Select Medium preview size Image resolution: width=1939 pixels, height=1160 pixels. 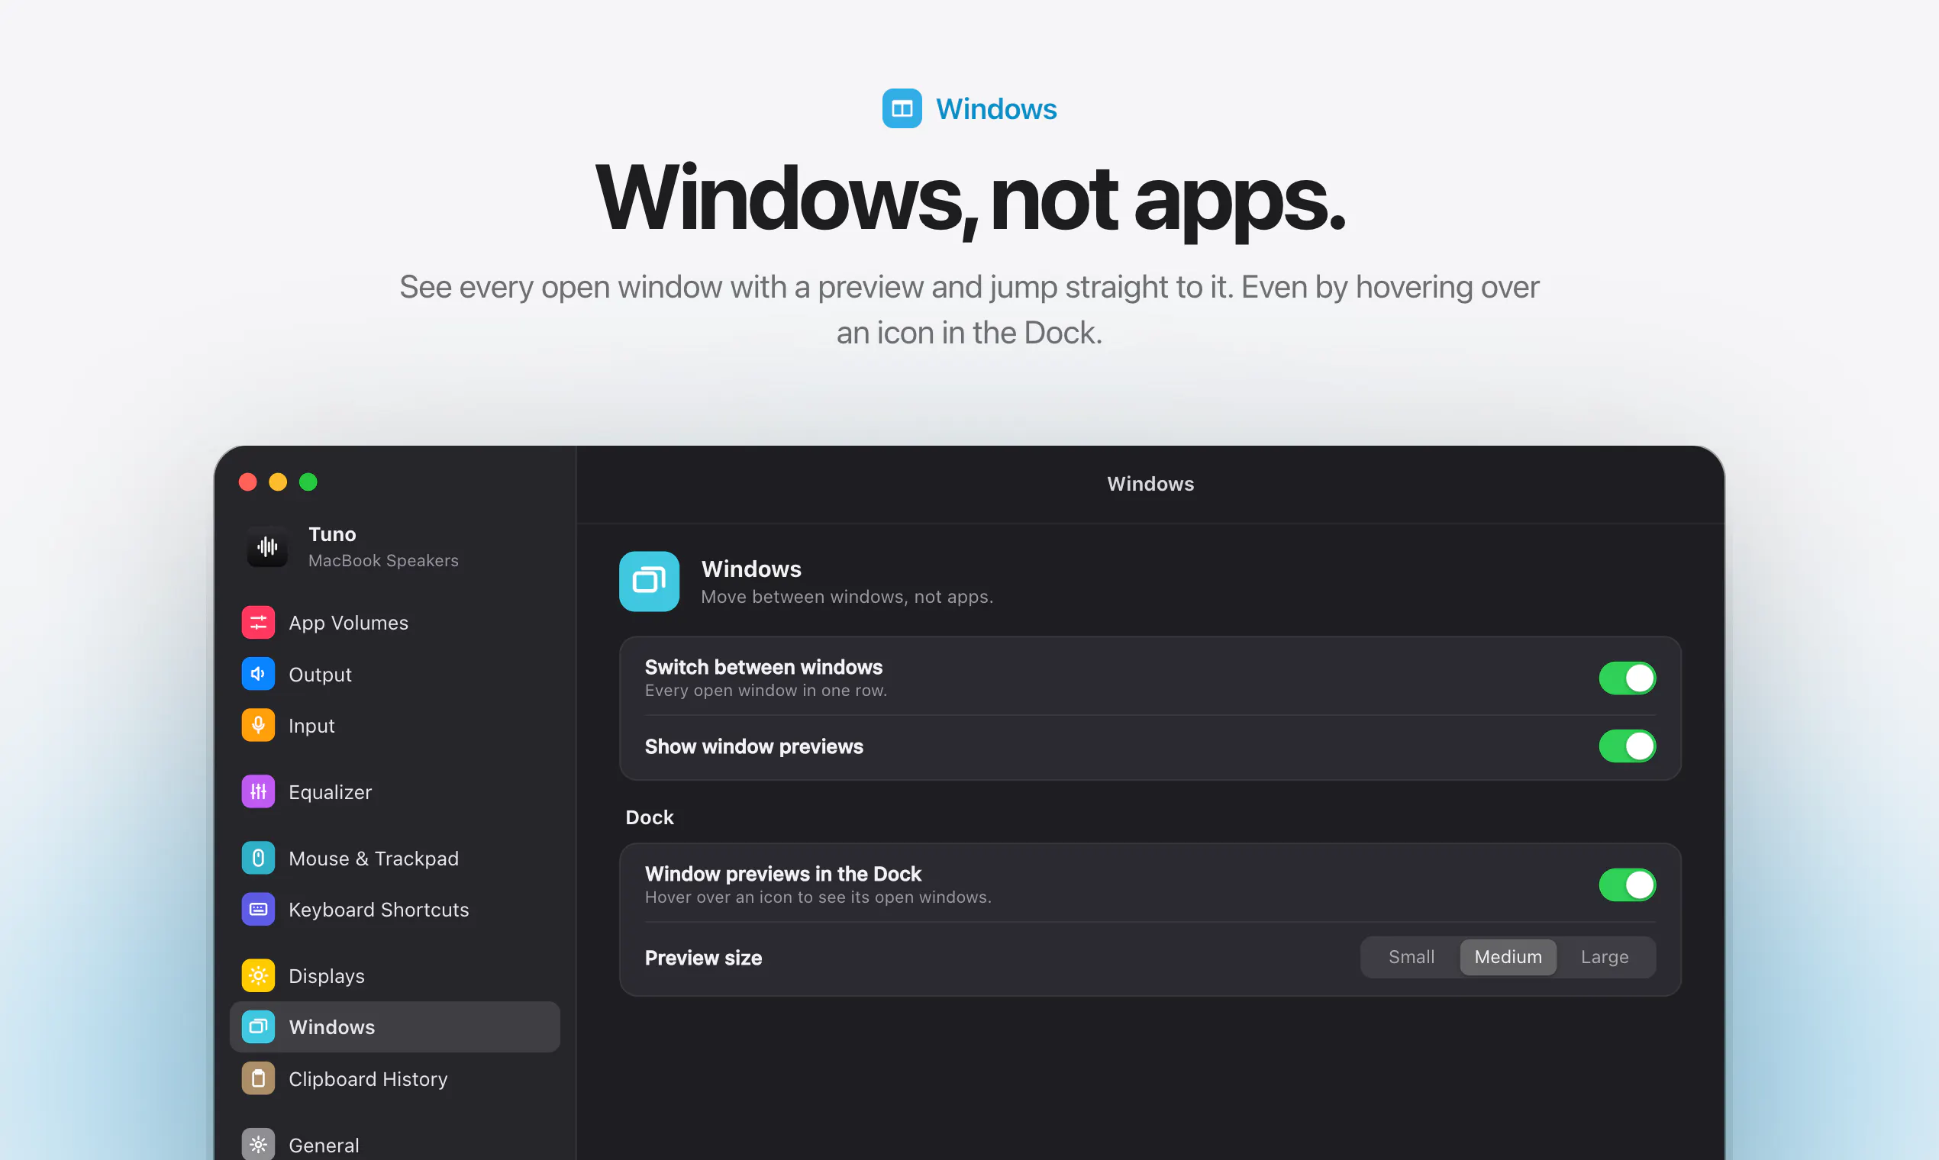(x=1508, y=957)
